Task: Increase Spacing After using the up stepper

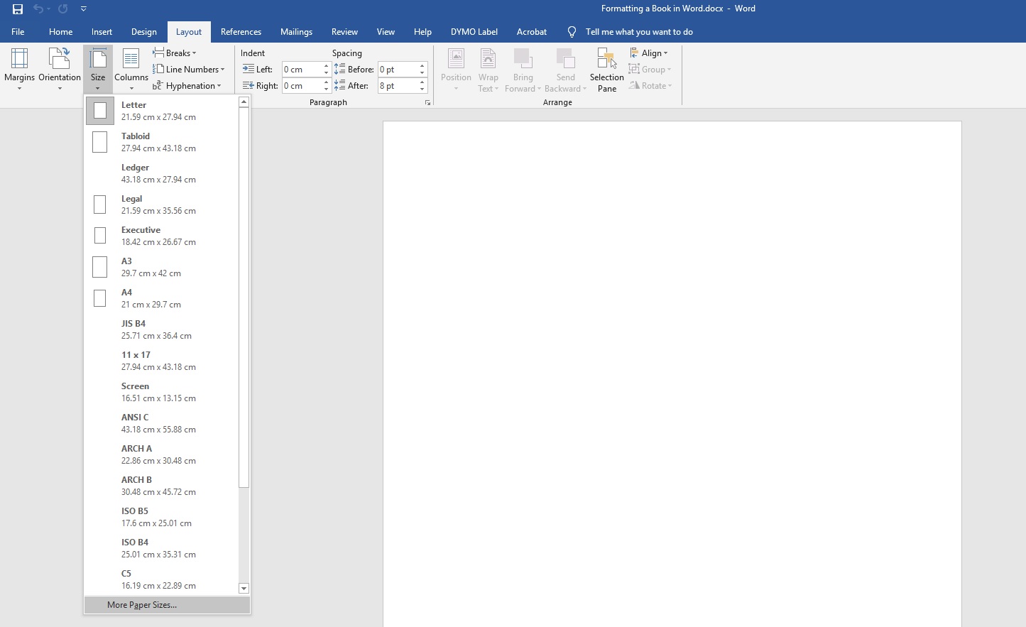Action: 422,82
